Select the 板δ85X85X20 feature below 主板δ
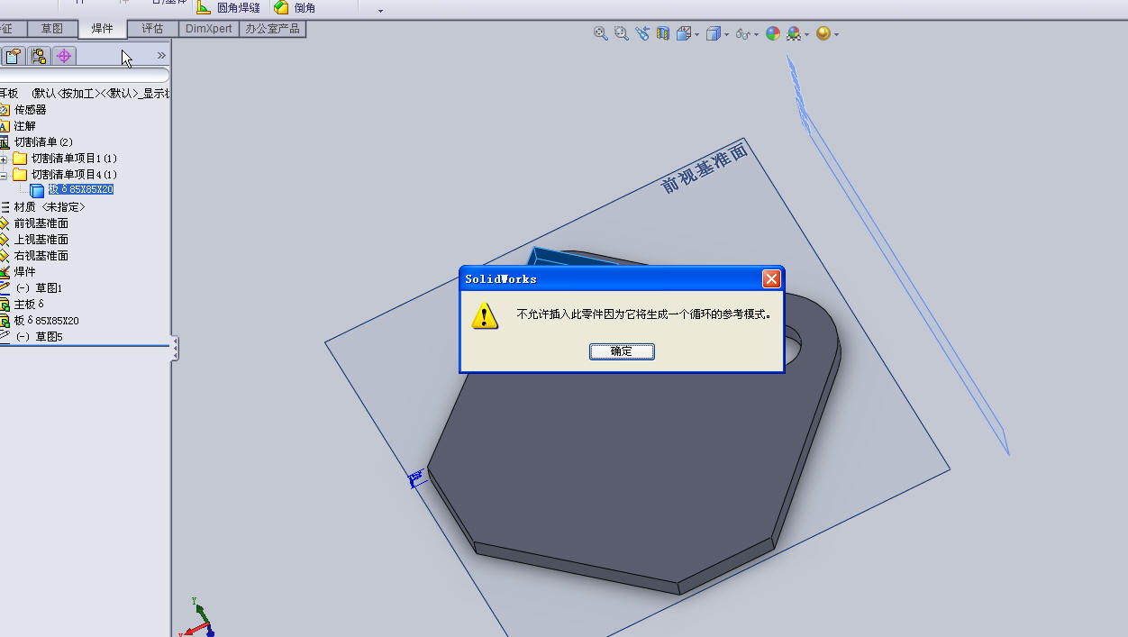 [46, 321]
